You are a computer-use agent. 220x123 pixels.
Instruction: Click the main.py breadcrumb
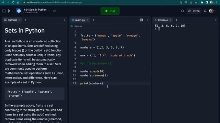pyautogui.click(x=76, y=26)
